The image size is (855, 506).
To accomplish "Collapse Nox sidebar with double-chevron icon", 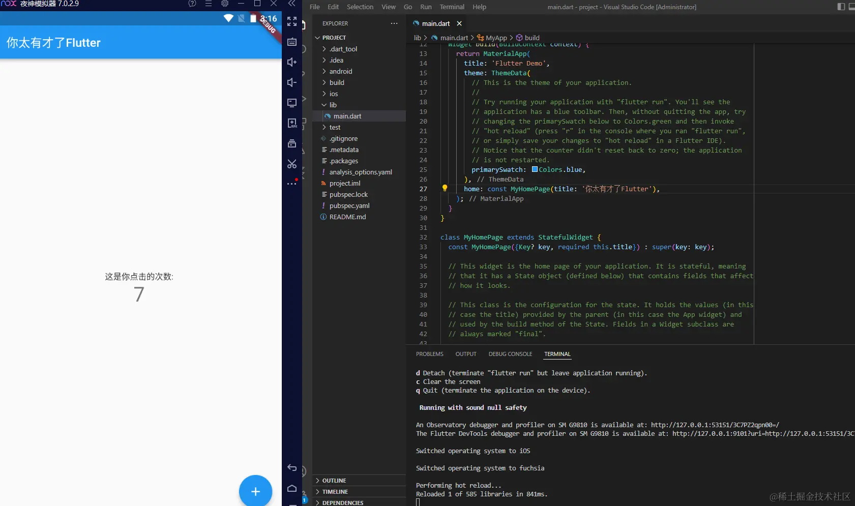I will [x=292, y=4].
